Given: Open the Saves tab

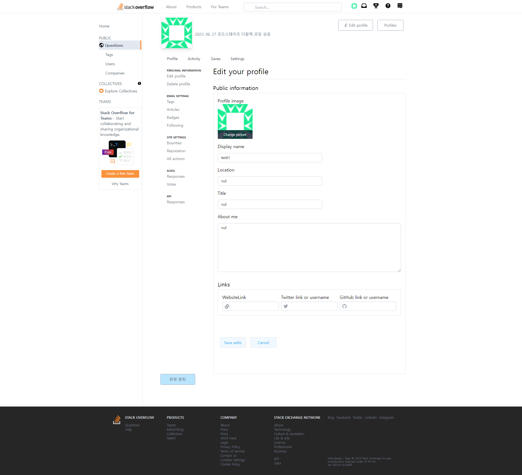Looking at the screenshot, I should [x=216, y=59].
